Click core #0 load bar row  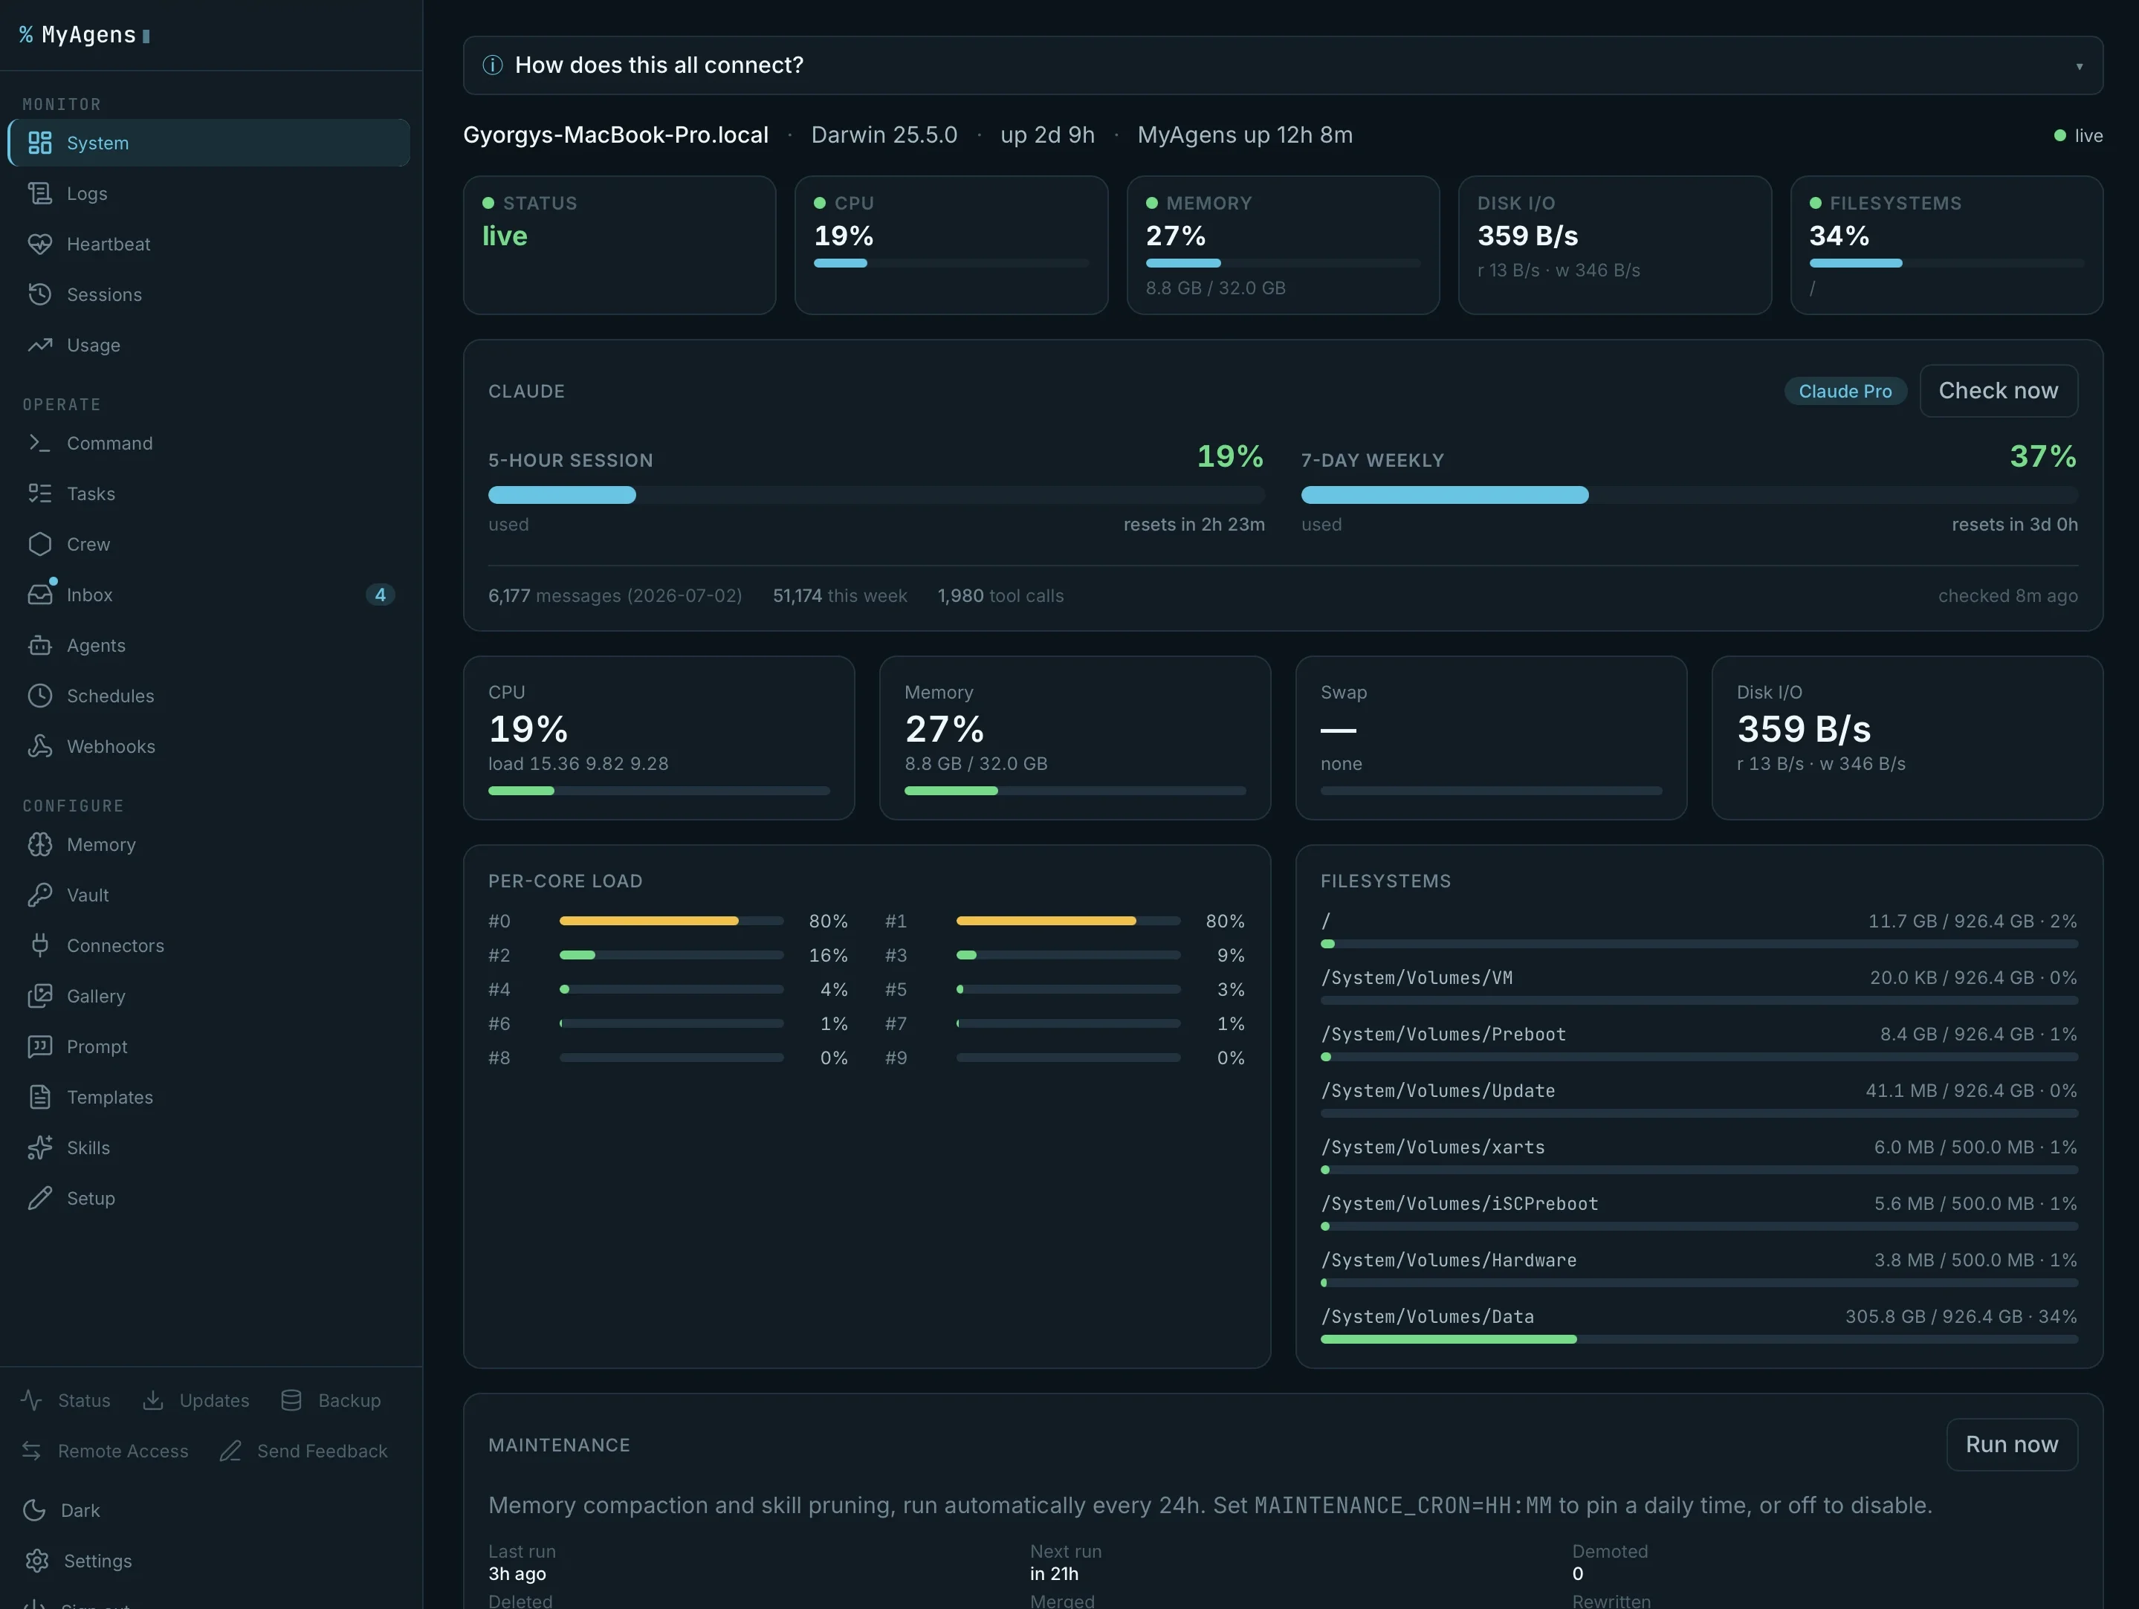(668, 921)
